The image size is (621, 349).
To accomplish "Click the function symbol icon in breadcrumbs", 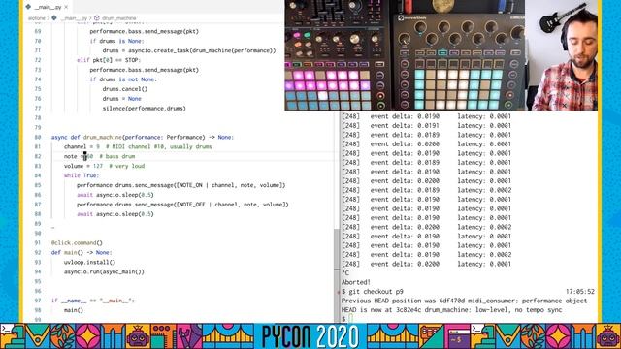I will tap(97, 18).
